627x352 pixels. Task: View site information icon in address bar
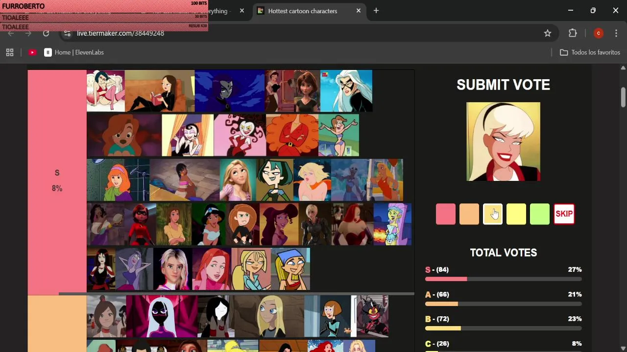click(68, 33)
